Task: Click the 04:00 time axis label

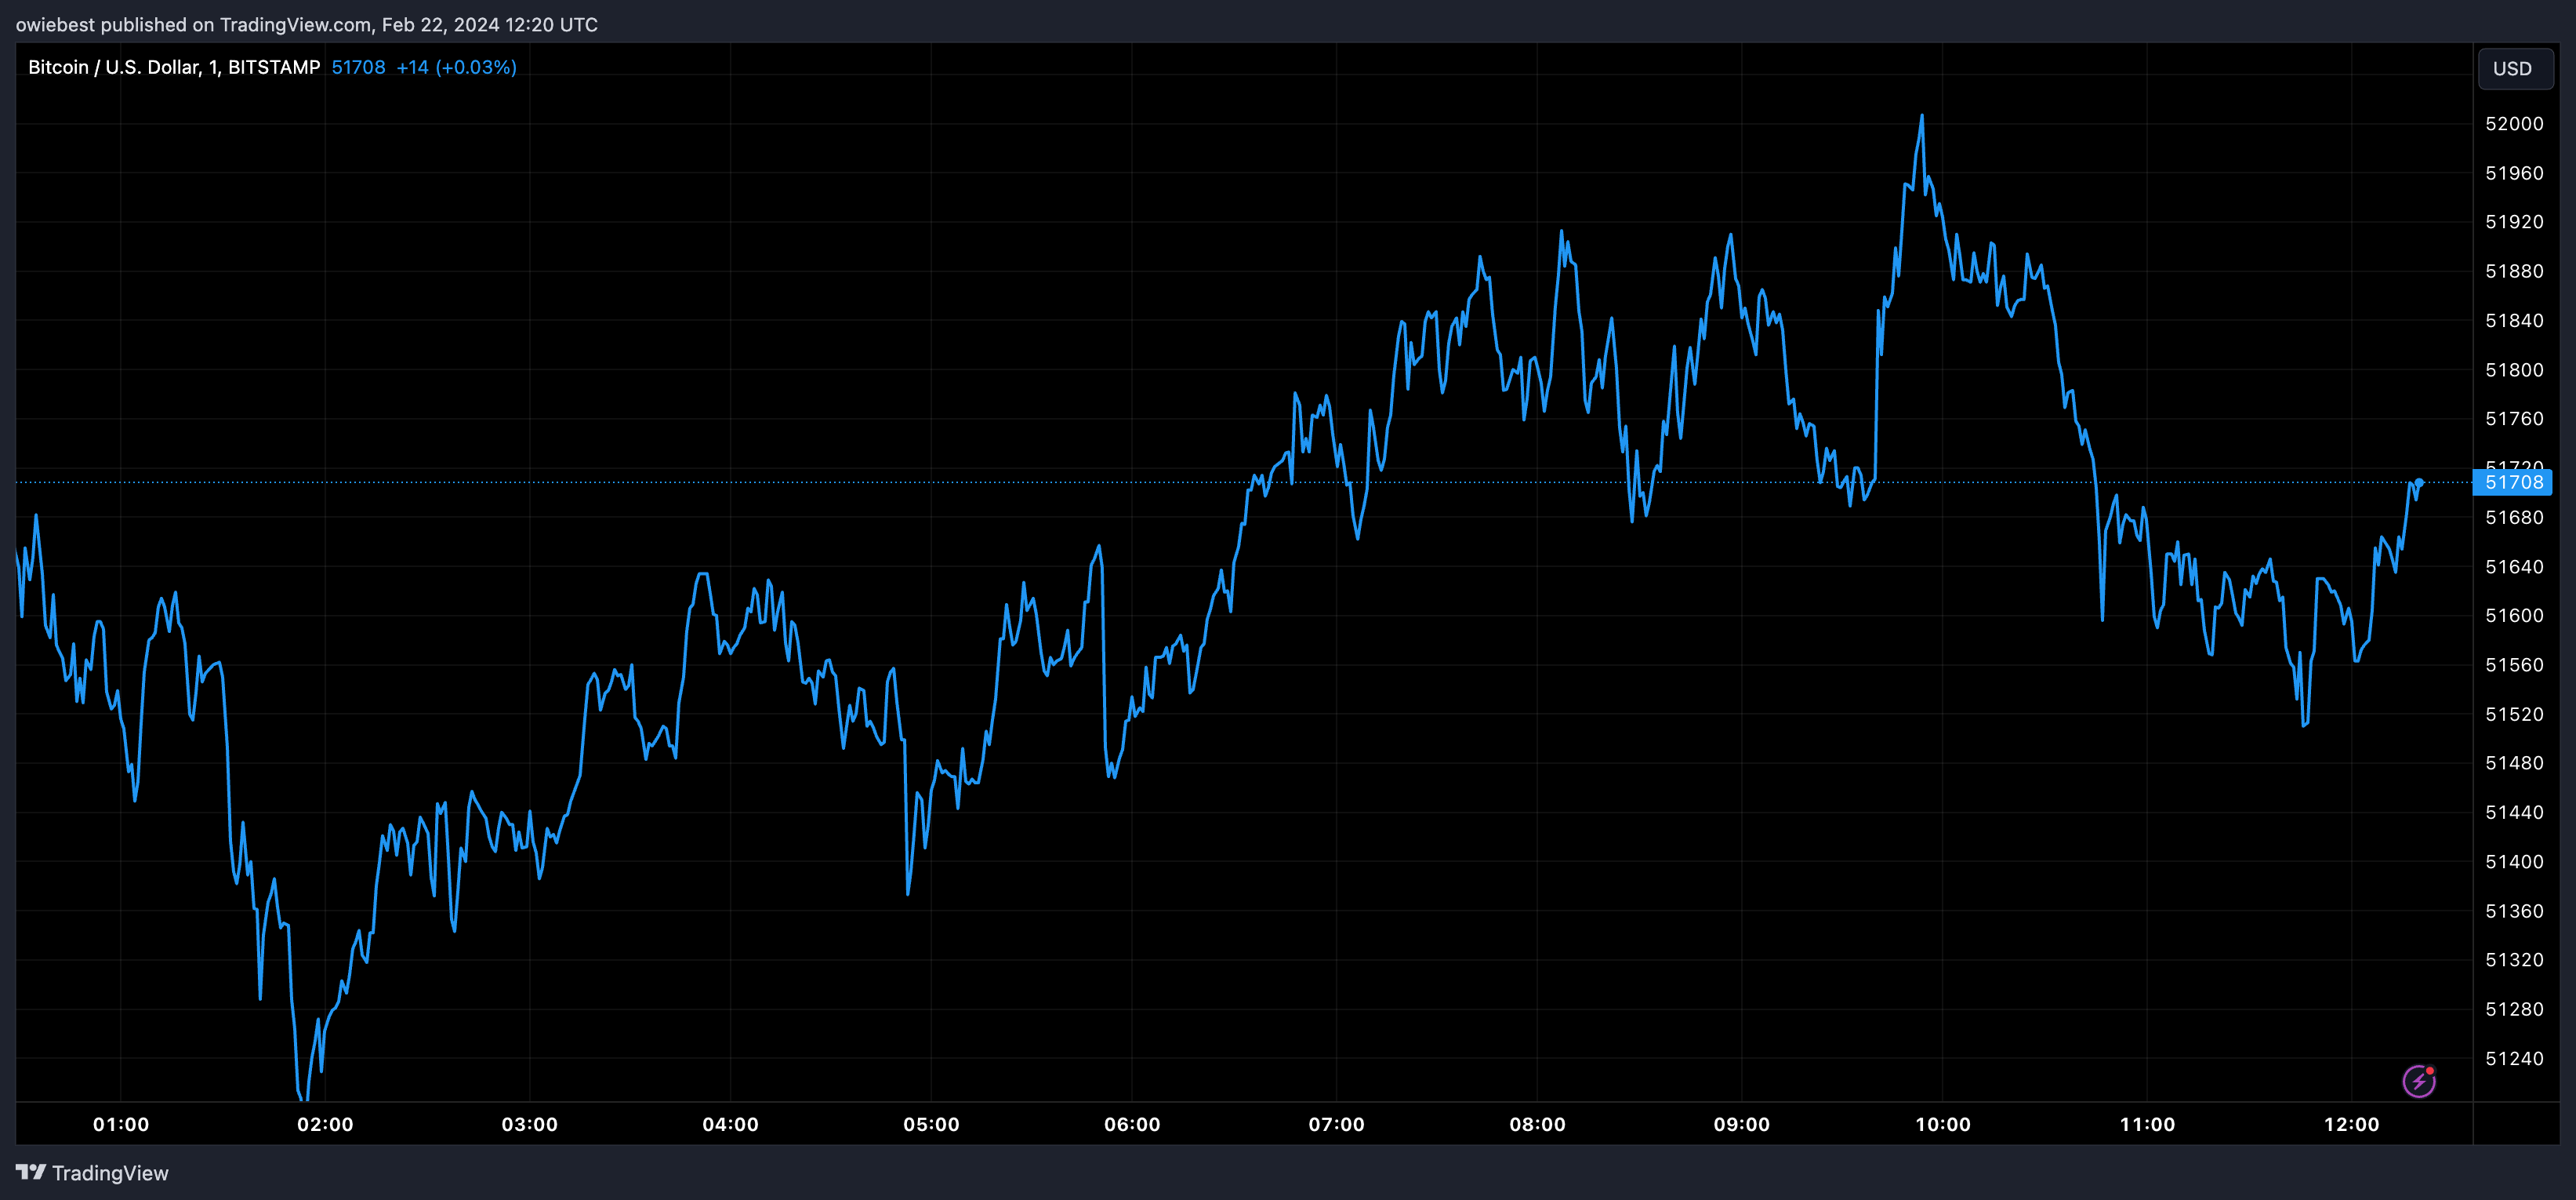Action: coord(730,1124)
